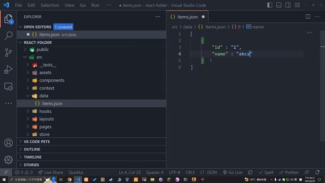Viewport: 325px width, 183px height.
Task: Expand the Timeline panel
Action: point(91,157)
